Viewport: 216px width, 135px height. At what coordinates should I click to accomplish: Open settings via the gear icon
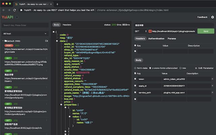click(212, 17)
